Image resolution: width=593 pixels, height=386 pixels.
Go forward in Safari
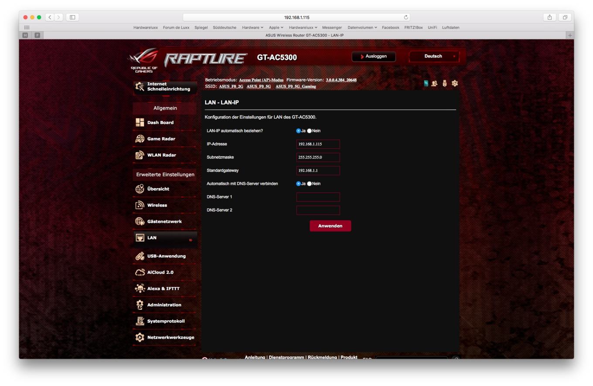point(59,17)
